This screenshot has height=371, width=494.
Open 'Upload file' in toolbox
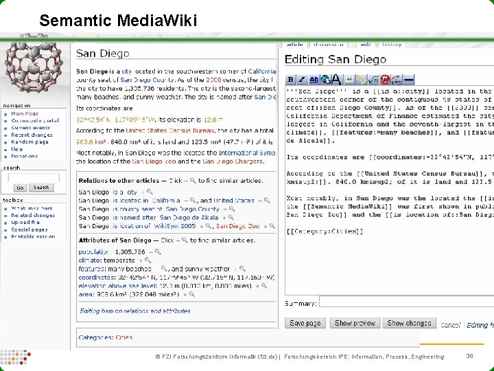pyautogui.click(x=25, y=223)
